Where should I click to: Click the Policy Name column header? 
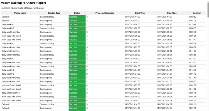pos(20,13)
